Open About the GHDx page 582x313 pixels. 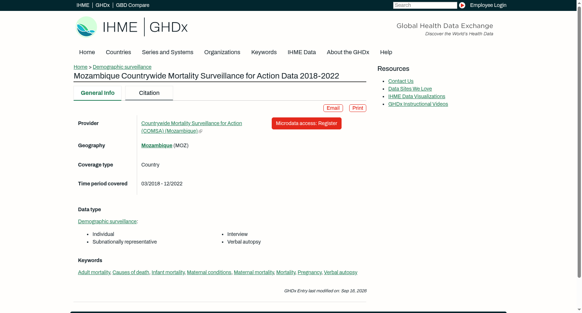pyautogui.click(x=348, y=52)
